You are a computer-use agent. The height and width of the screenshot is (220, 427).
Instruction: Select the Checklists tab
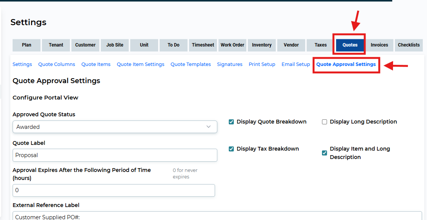coord(409,45)
